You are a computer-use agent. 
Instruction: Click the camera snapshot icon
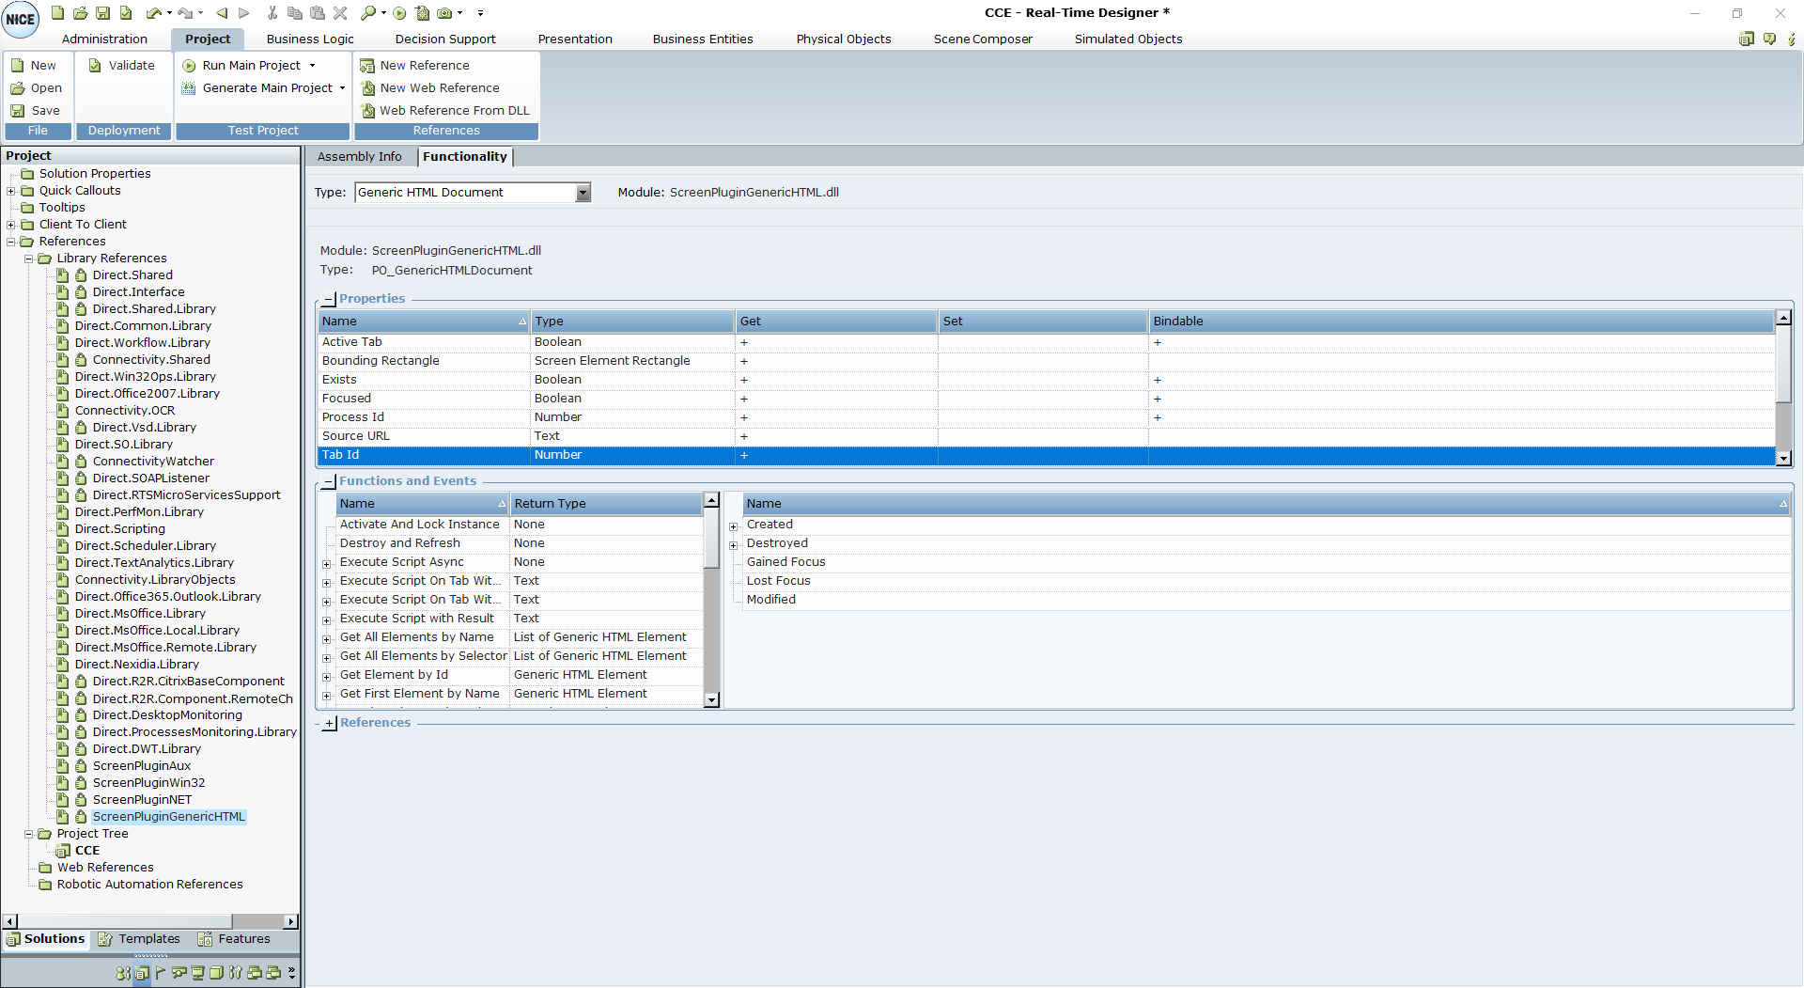[444, 13]
